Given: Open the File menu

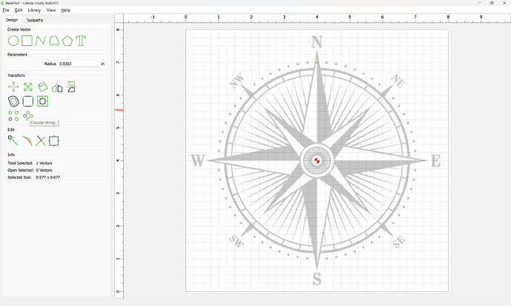Looking at the screenshot, I should 6,10.
